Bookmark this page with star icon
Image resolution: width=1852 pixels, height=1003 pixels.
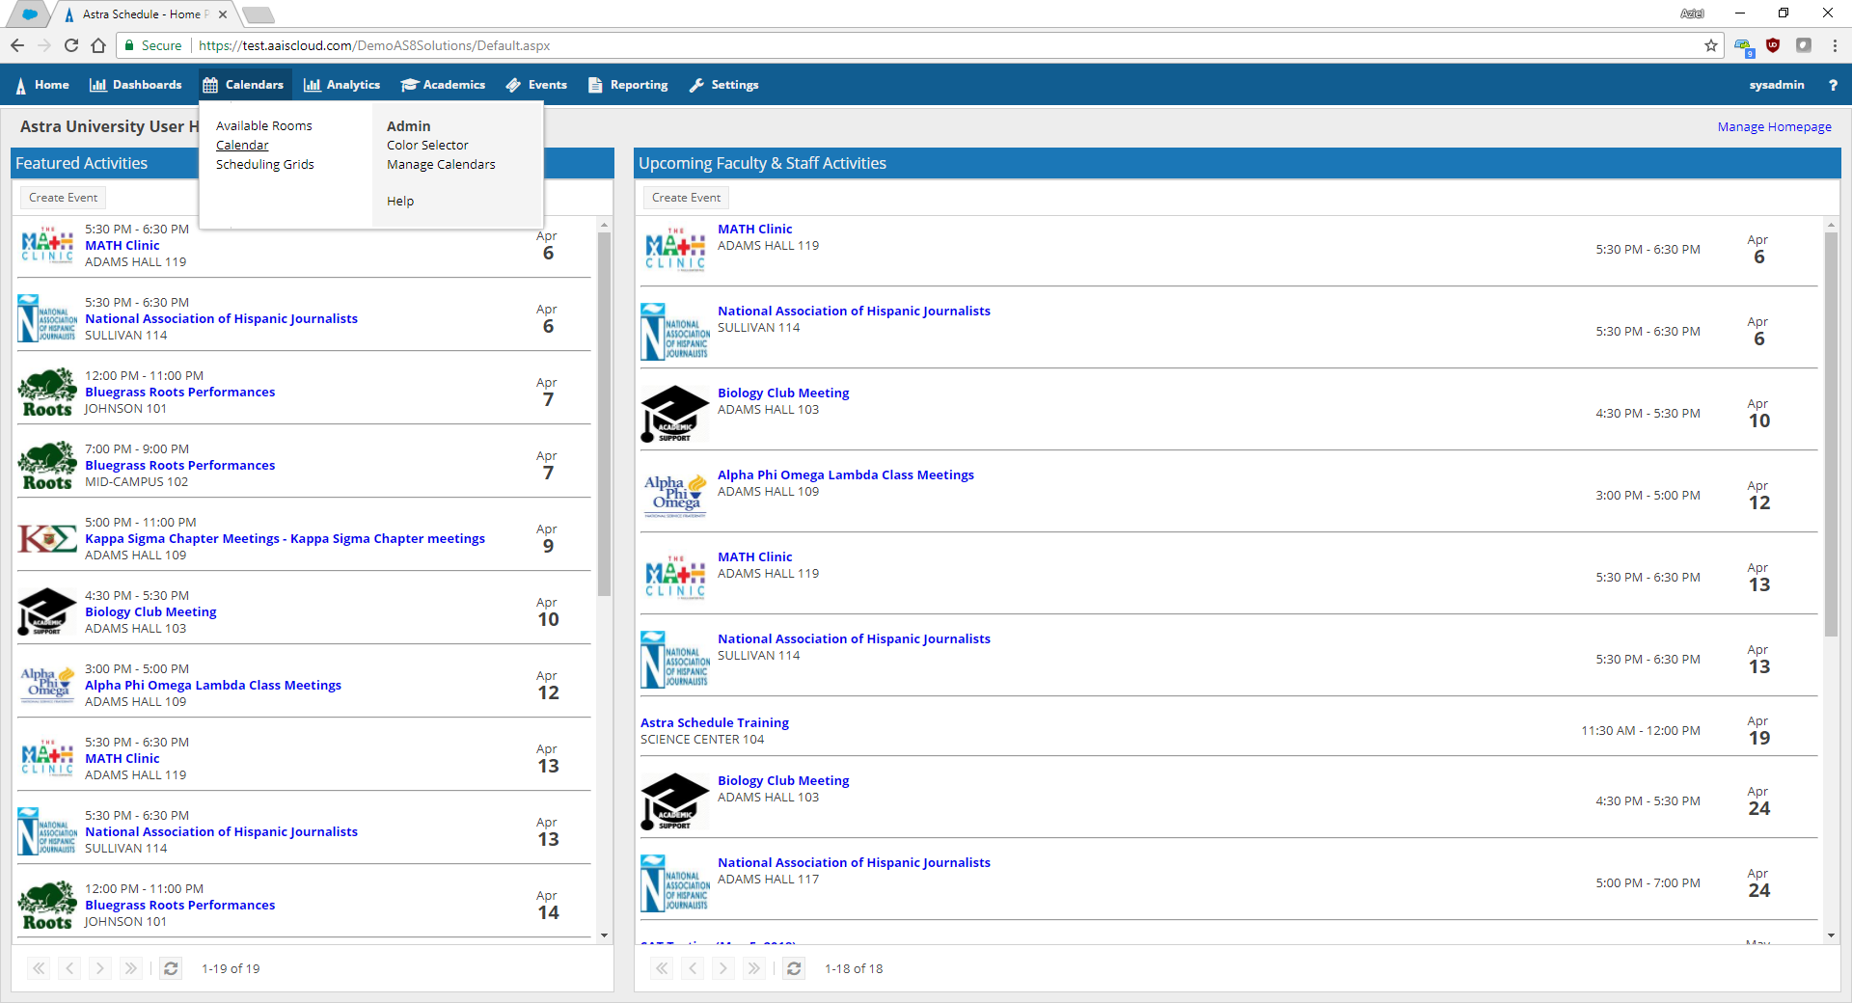[x=1711, y=45]
